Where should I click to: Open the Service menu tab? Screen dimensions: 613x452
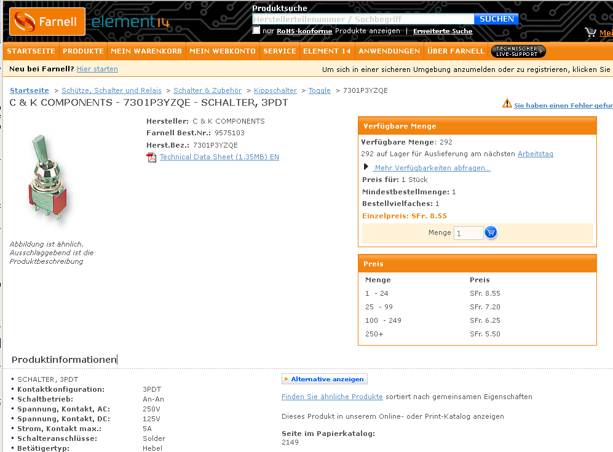[280, 51]
